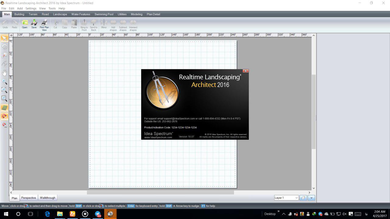Click the horizontal scrollbar under the canvas
This screenshot has height=219, width=390.
(x=160, y=192)
